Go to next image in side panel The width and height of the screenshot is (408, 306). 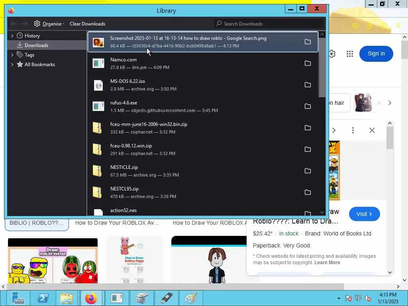click(334, 130)
